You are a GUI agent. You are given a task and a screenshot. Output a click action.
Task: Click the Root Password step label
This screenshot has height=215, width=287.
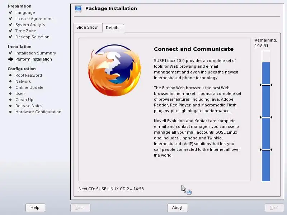pos(29,75)
